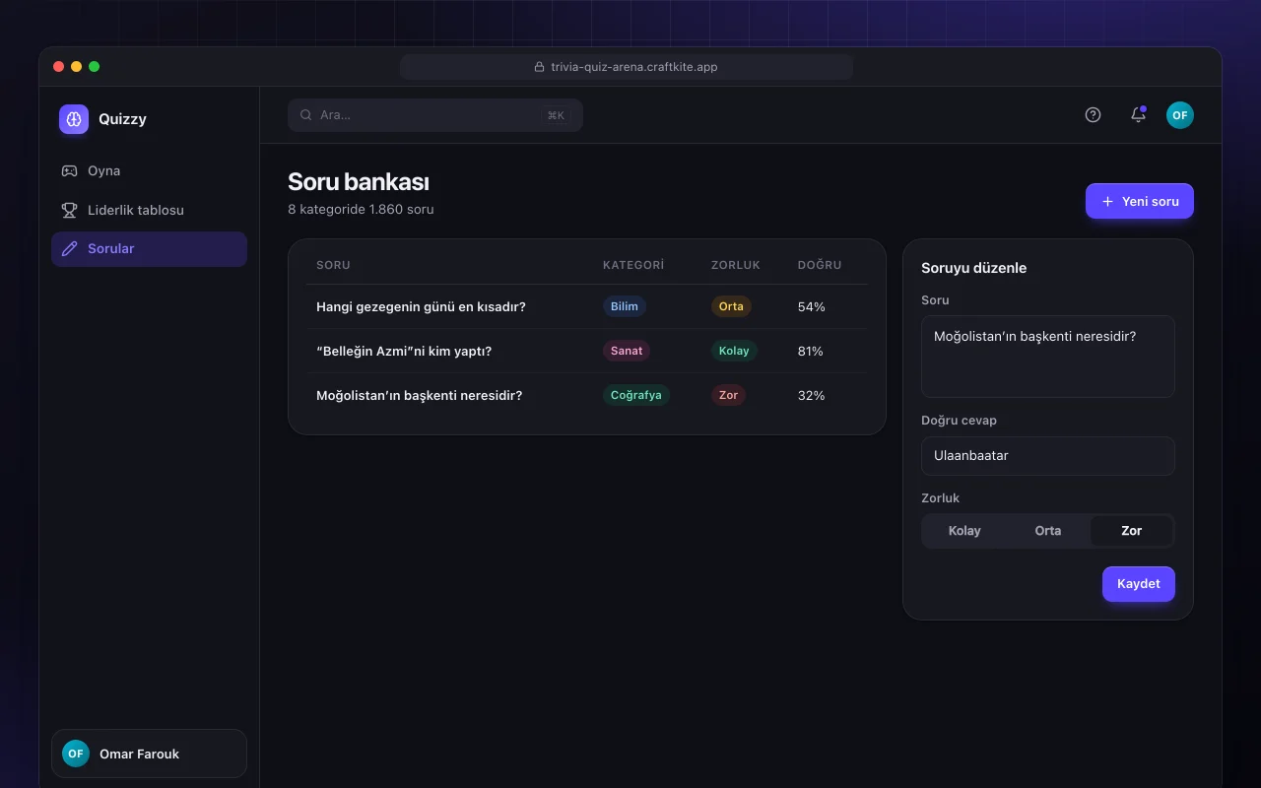
Task: Click the SORU column header
Action: (x=333, y=265)
